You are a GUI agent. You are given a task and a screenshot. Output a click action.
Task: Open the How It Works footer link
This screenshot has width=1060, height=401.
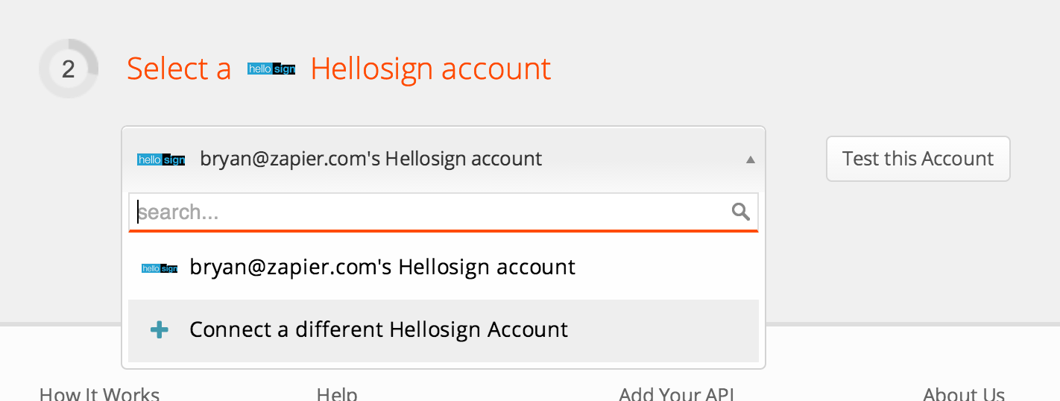(x=99, y=394)
